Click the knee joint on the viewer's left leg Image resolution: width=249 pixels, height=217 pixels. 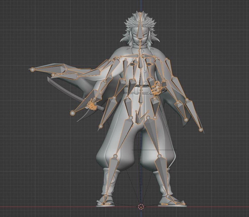(115, 156)
